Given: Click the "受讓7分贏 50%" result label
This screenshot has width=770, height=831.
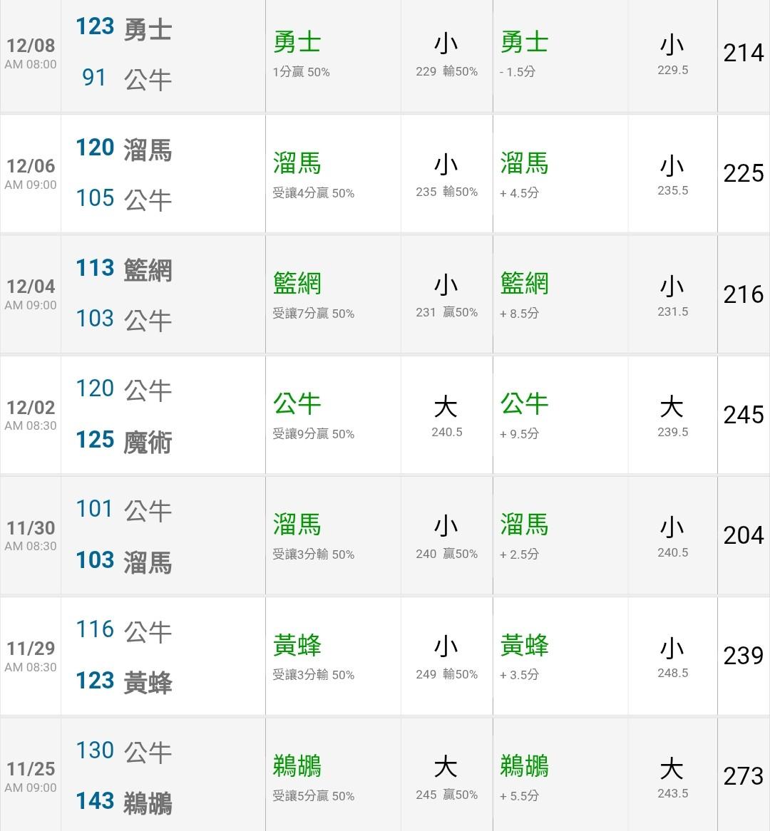Looking at the screenshot, I should coord(313,314).
